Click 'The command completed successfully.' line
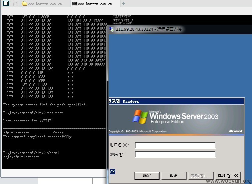 (38, 137)
